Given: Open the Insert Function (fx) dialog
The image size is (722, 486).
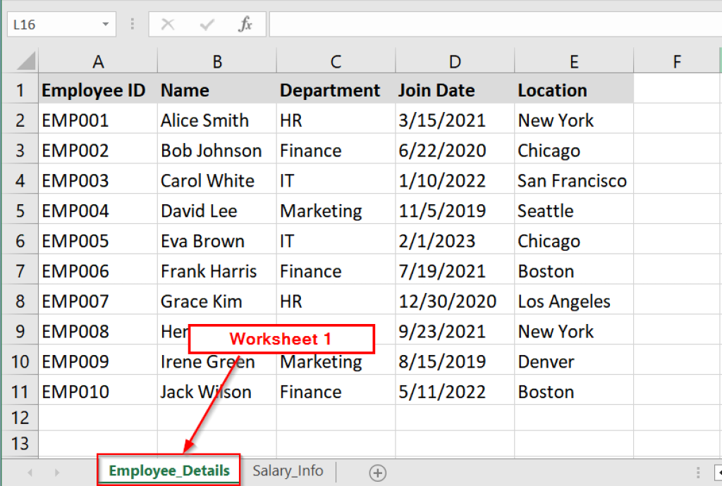Looking at the screenshot, I should coord(245,23).
